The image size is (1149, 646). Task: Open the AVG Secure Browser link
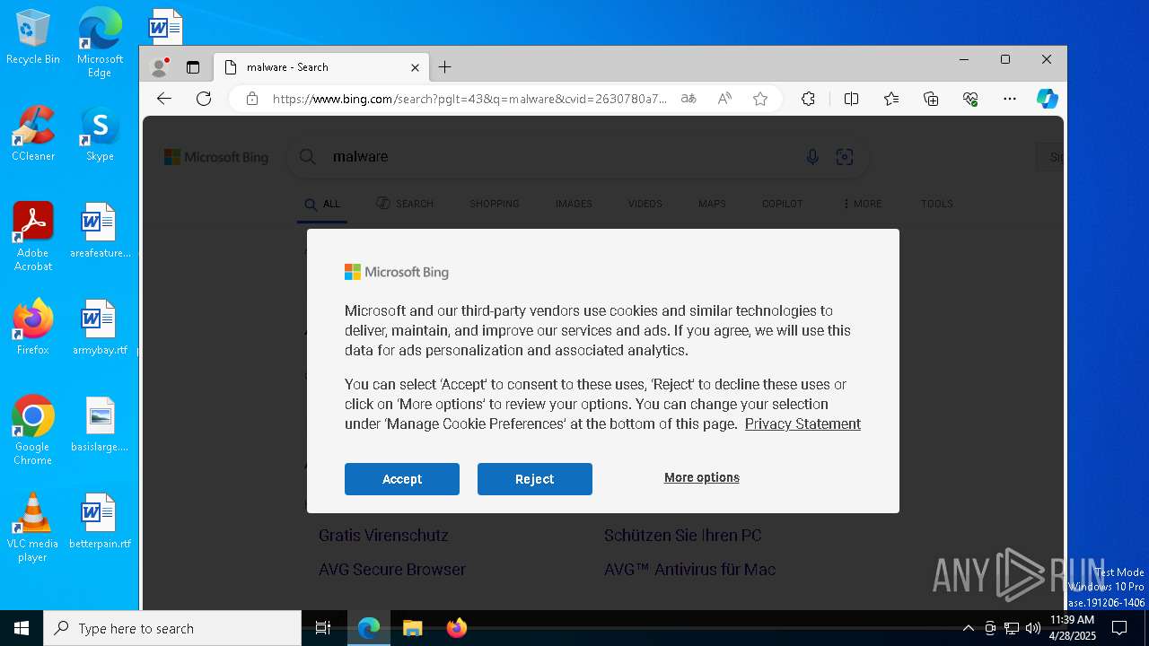point(392,570)
